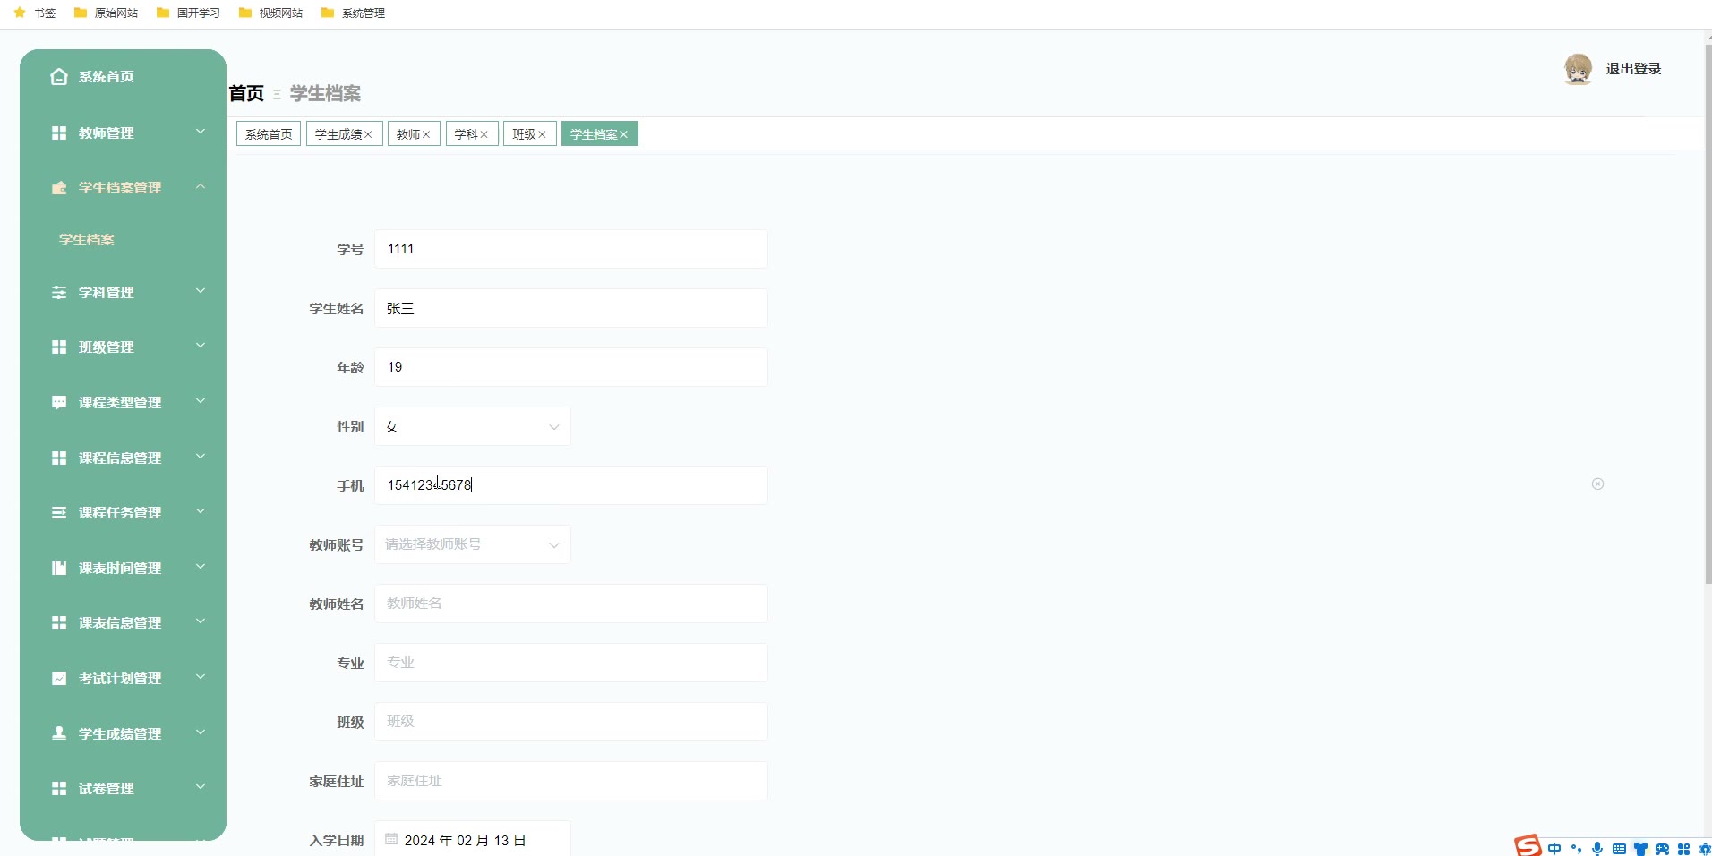This screenshot has height=856, width=1712.
Task: Switch to the 系统首页 tab
Action: click(269, 134)
